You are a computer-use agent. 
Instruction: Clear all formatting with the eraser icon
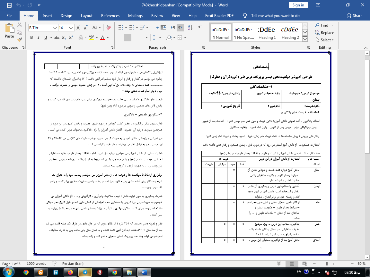pyautogui.click(x=108, y=28)
